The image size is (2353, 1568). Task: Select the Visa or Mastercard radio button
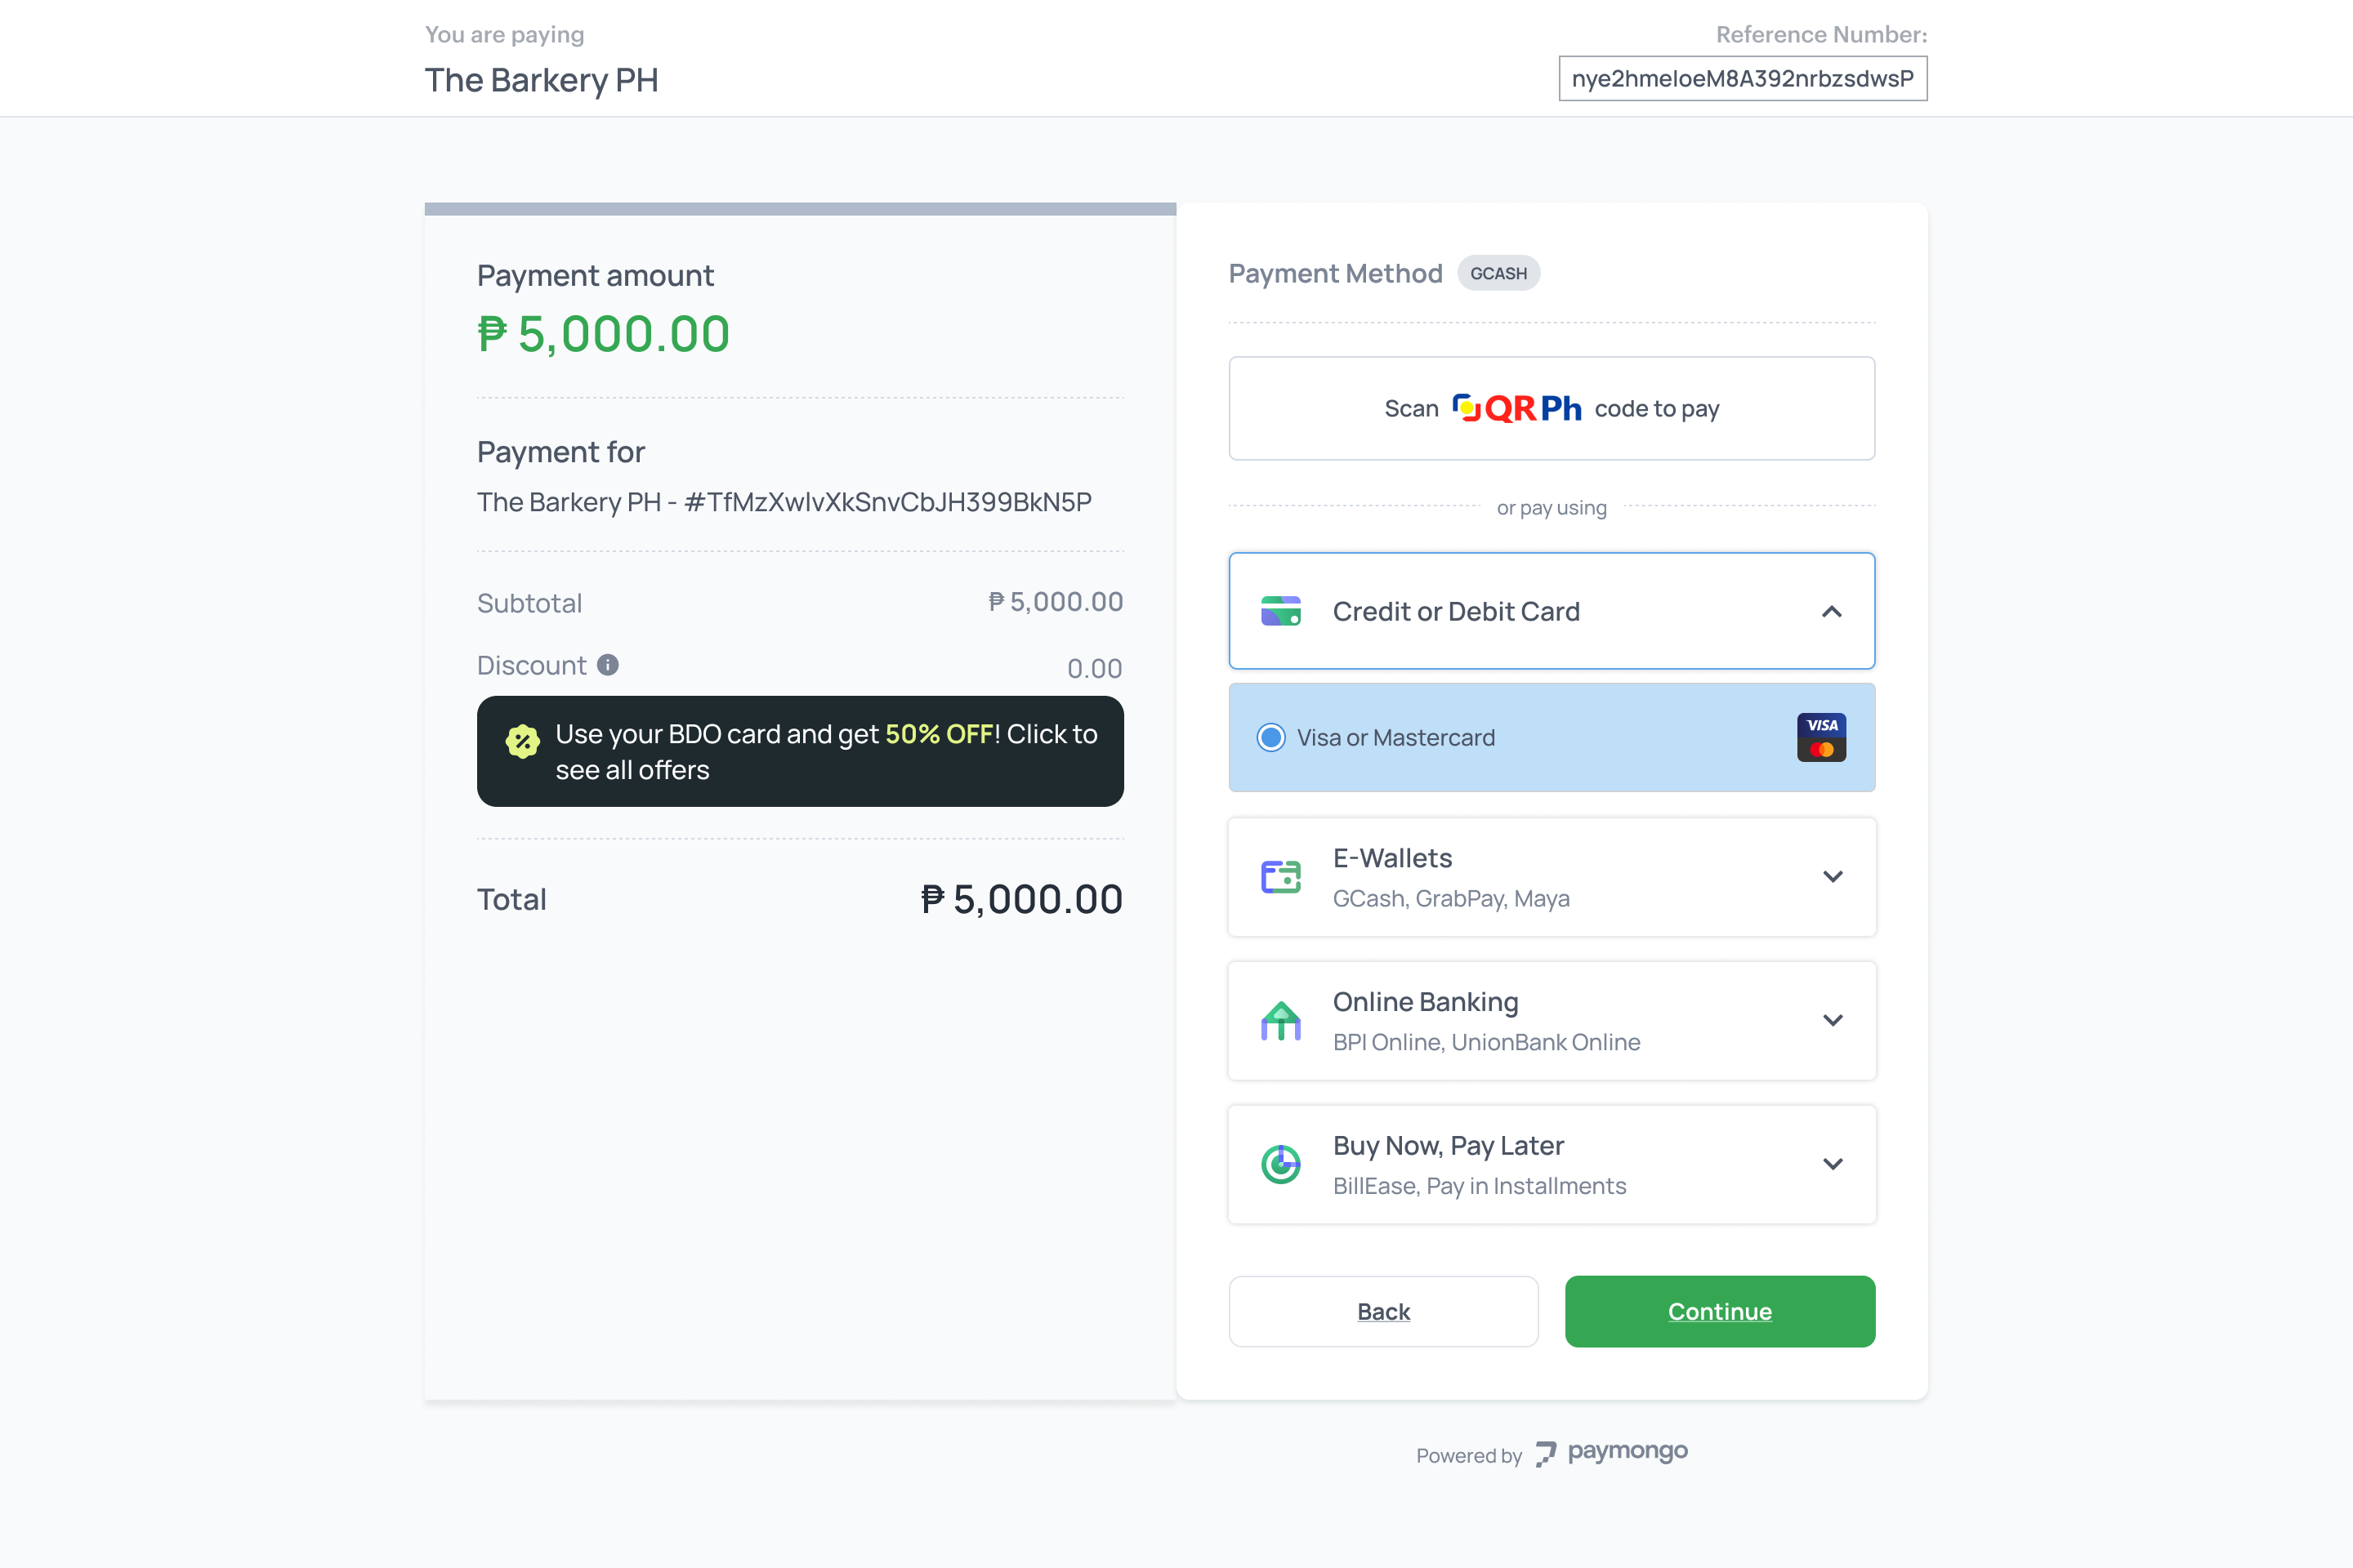(1270, 738)
